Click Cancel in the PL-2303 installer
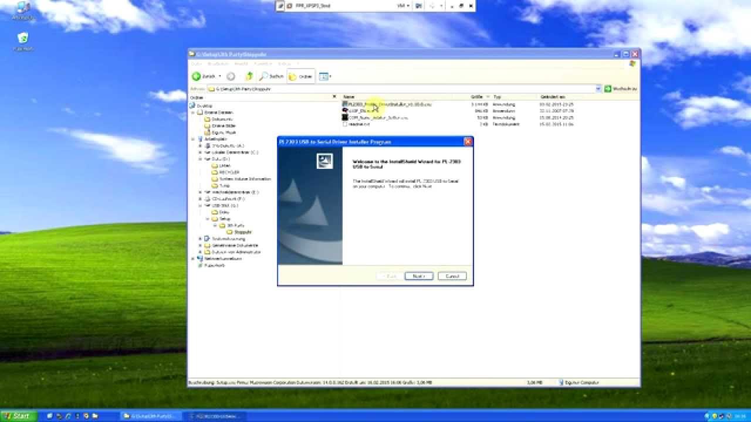Image resolution: width=751 pixels, height=422 pixels. point(452,276)
